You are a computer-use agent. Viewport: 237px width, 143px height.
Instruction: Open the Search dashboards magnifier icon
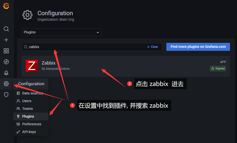(x=6, y=29)
